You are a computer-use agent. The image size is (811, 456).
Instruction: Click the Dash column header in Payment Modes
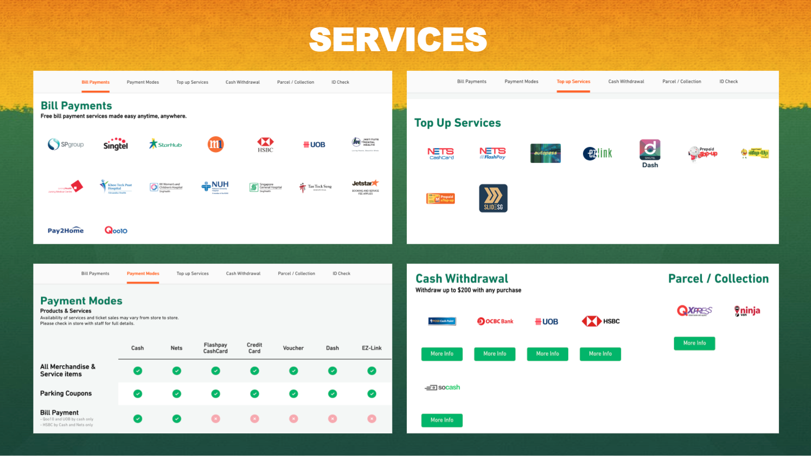(x=332, y=348)
